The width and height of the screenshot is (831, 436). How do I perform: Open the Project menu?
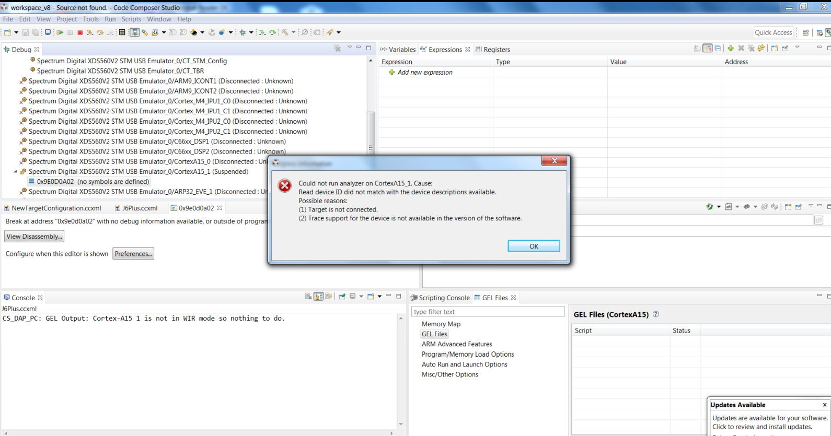(66, 19)
